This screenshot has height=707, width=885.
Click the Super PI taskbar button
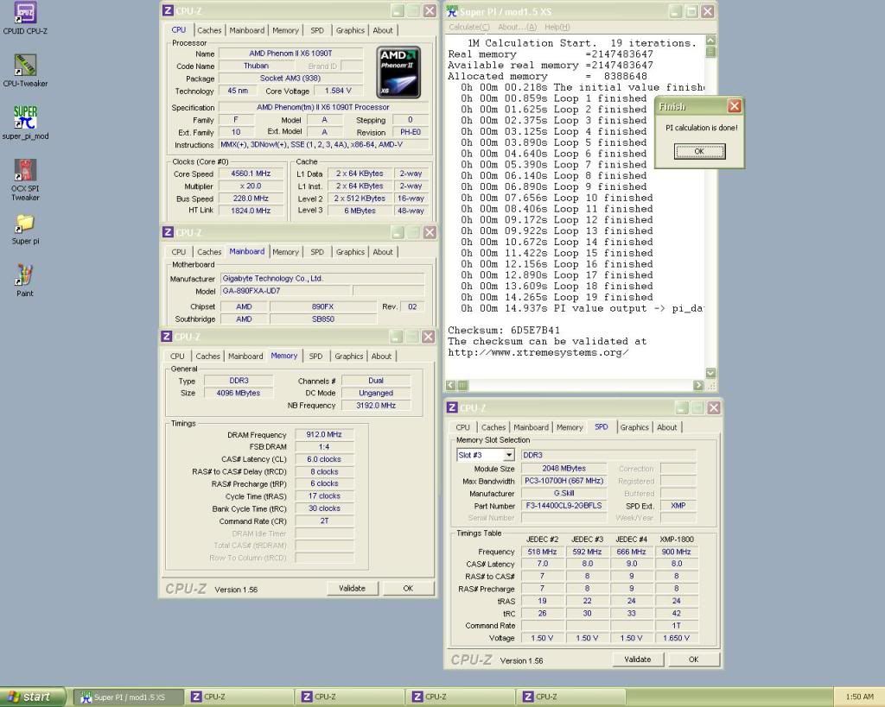130,697
